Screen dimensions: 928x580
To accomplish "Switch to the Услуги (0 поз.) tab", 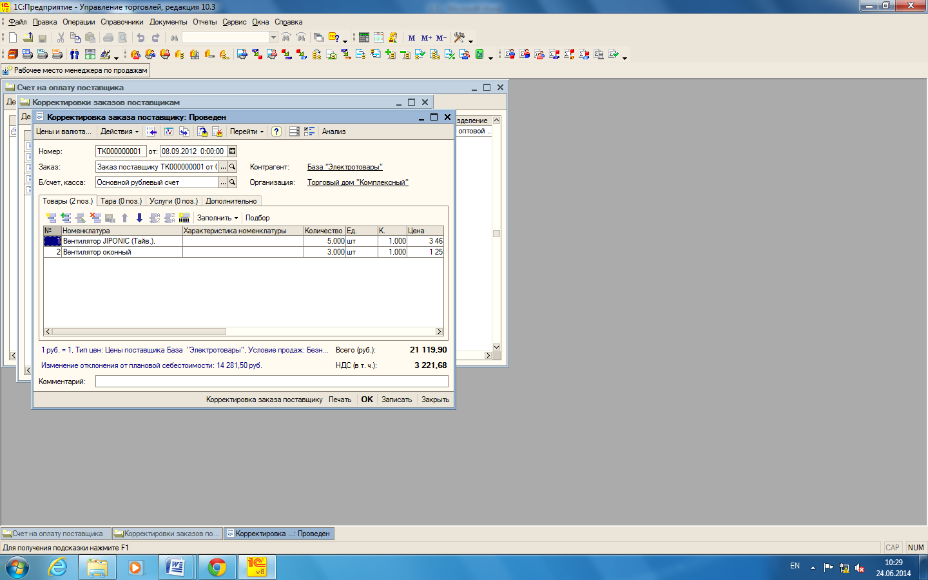I will (x=173, y=201).
